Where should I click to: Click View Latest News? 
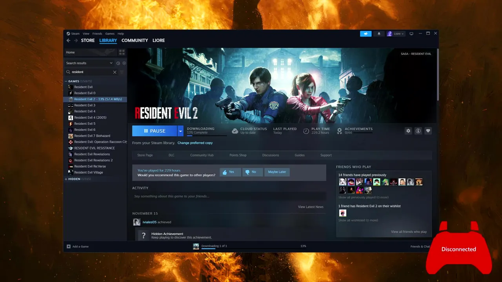point(311,207)
